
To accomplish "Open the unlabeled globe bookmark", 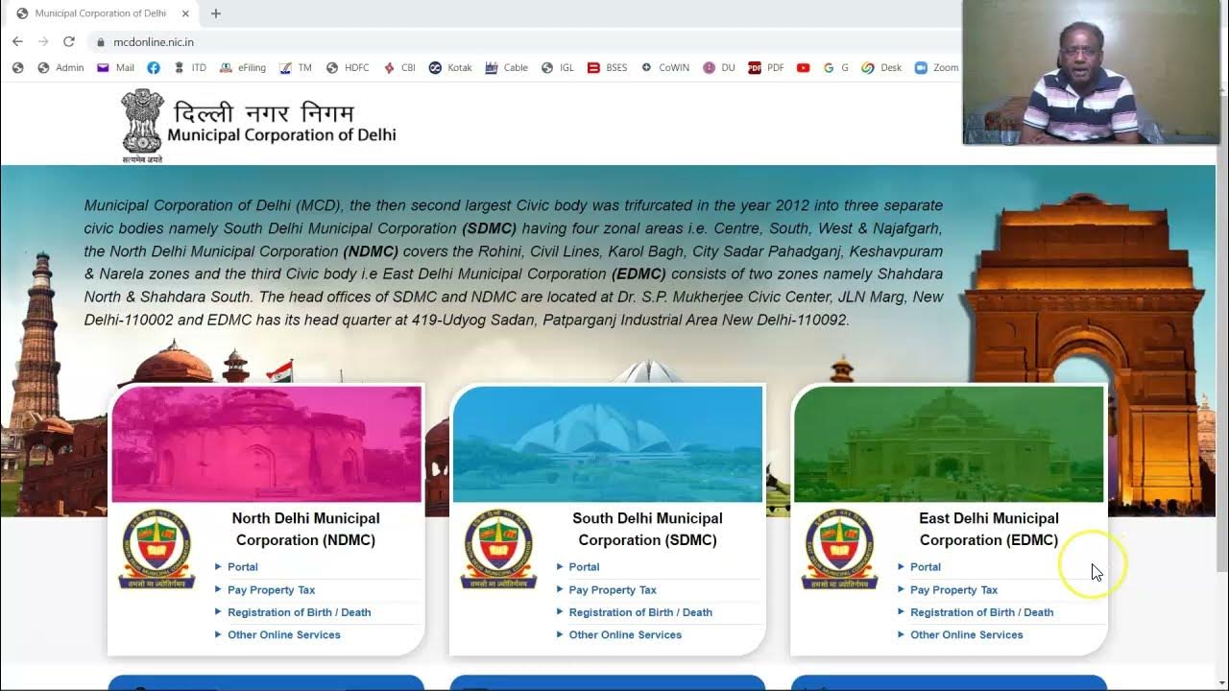I will point(17,68).
